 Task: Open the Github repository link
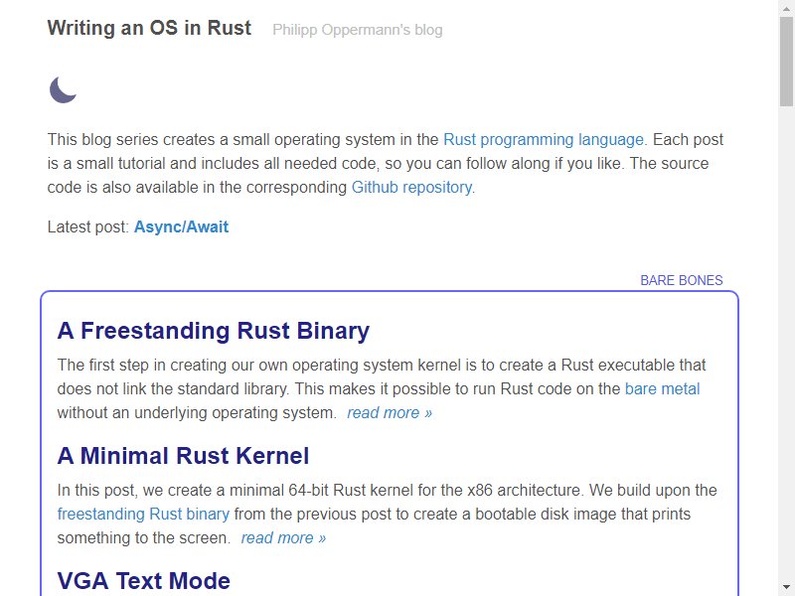click(411, 187)
